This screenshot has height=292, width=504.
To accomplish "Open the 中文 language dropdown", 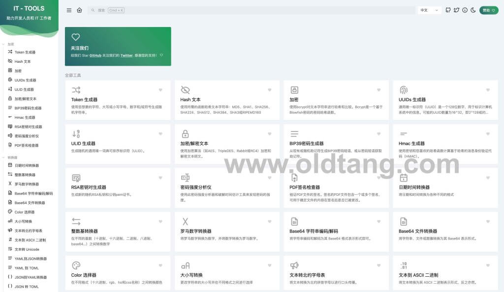I will point(429,10).
